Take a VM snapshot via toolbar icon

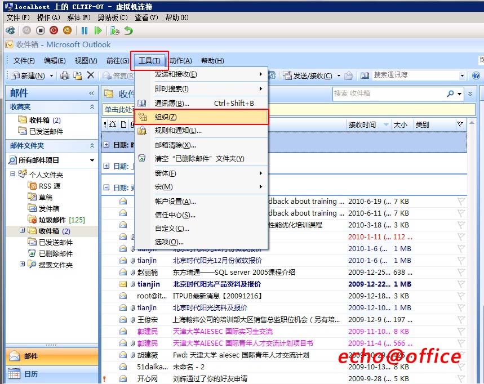point(115,30)
